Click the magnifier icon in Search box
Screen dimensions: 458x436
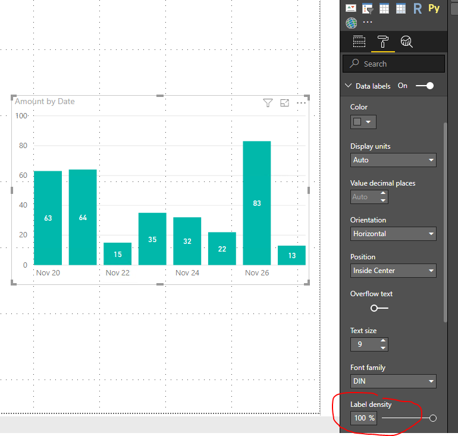pos(355,63)
